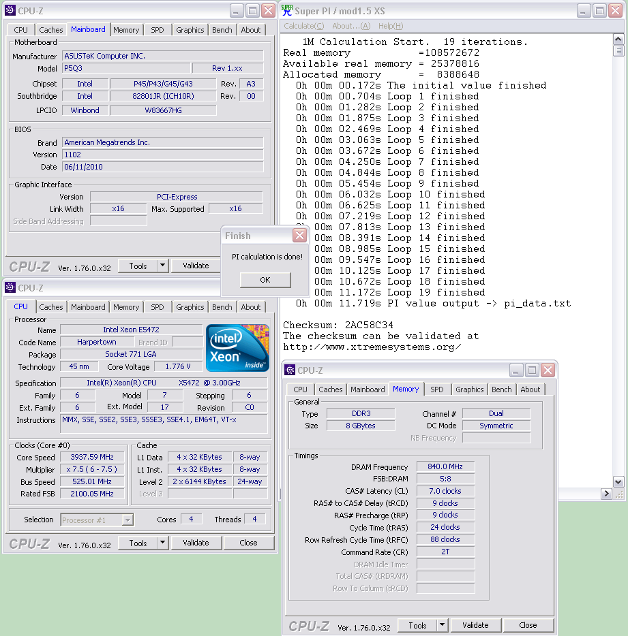
Task: Click the xtremesystems.org URL text
Action: [372, 347]
